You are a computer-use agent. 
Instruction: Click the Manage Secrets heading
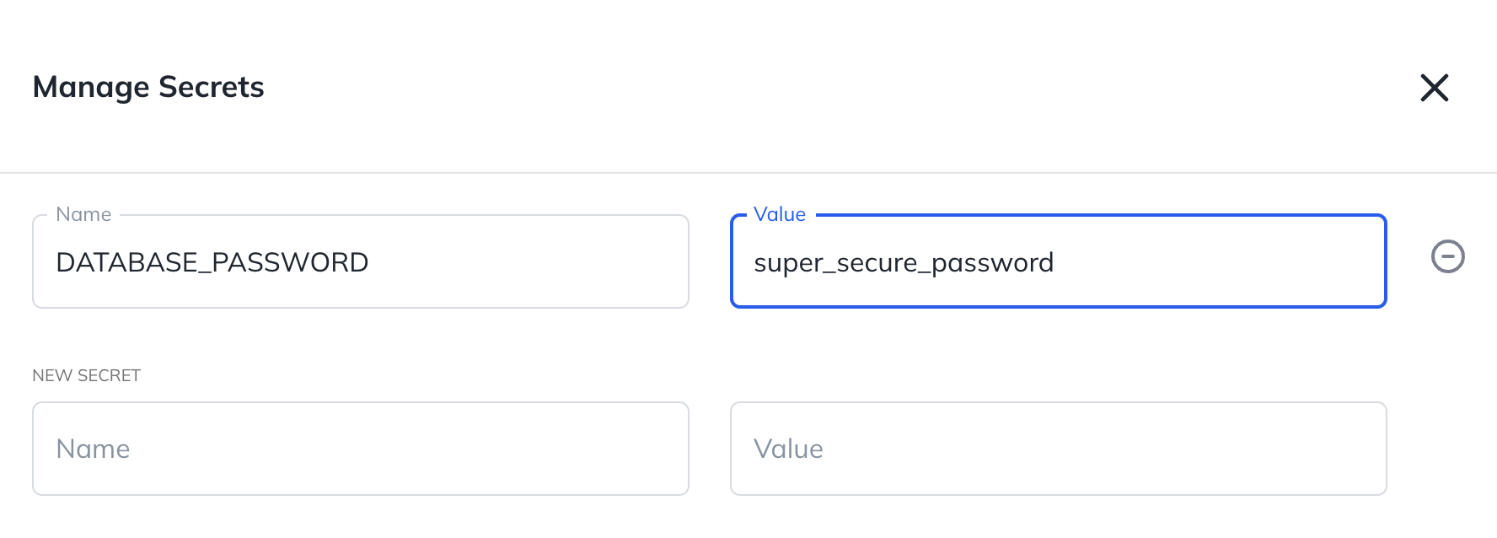click(148, 88)
